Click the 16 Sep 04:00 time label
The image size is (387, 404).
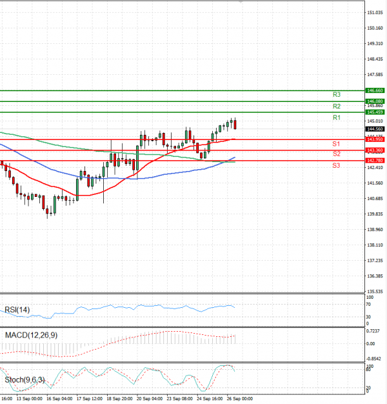pos(59,399)
